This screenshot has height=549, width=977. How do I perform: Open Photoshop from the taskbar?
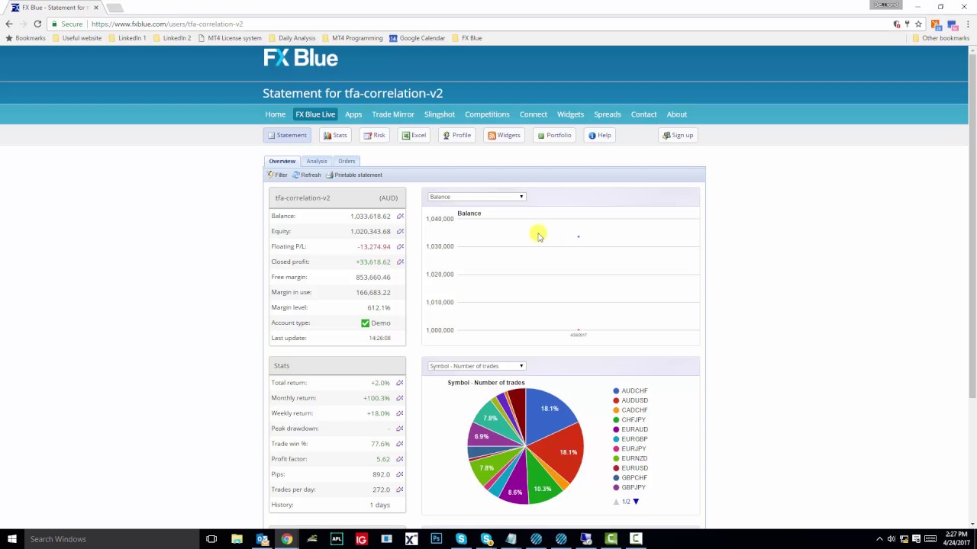click(x=436, y=539)
